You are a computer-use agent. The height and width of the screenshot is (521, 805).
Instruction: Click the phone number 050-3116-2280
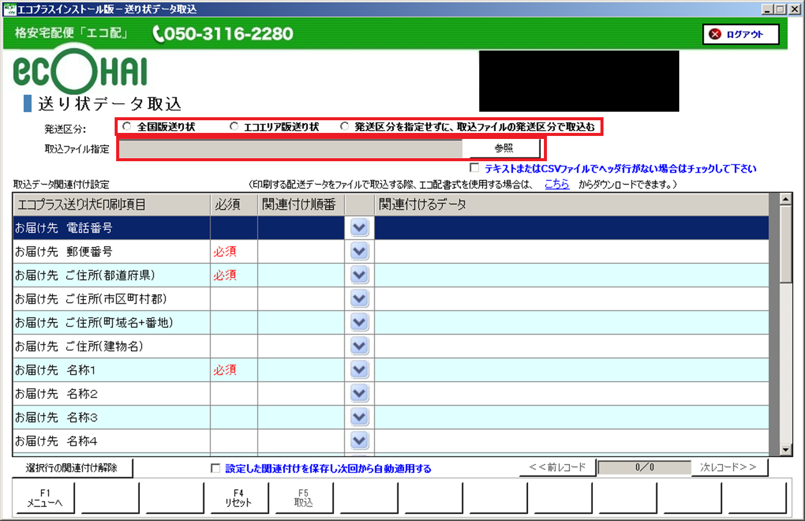[x=223, y=34]
